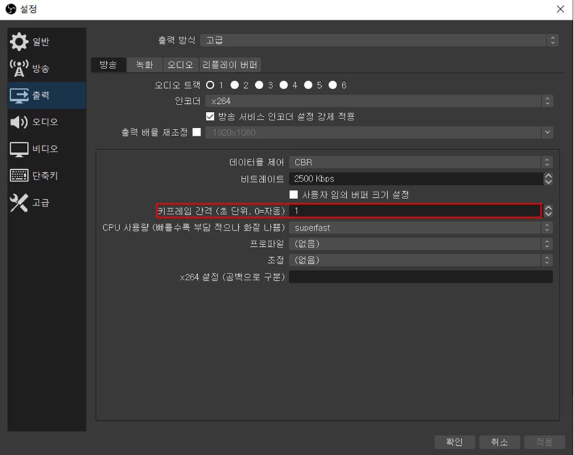
Task: Open the 인코더 dropdown showing x264
Action: coord(379,101)
